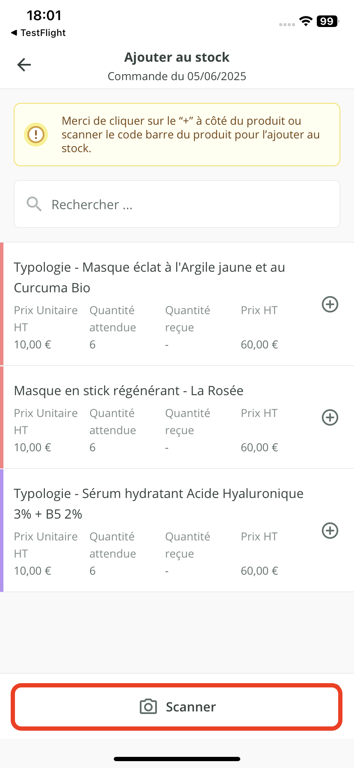Tap the battery indicator showing 99
The height and width of the screenshot is (768, 354).
coord(327,21)
